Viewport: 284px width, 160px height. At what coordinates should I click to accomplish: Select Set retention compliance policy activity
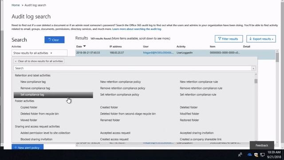[x=119, y=95]
